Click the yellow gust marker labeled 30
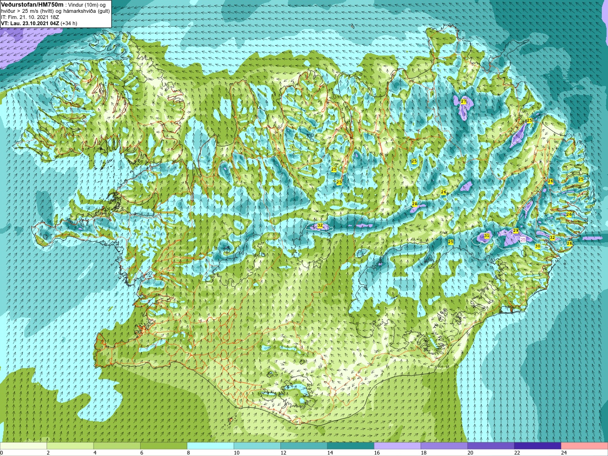Screen dimensions: 608x456 click(x=538, y=246)
